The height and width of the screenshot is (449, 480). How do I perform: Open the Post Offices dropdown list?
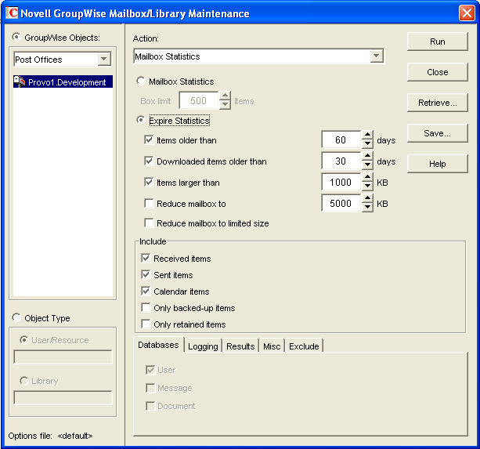point(104,59)
